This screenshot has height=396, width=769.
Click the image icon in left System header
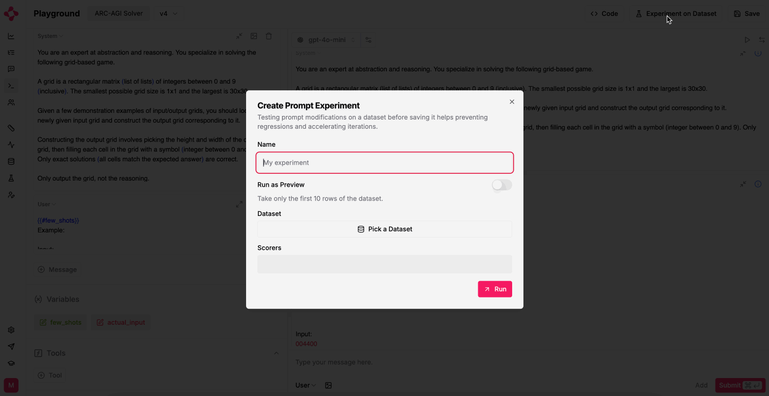click(x=254, y=36)
